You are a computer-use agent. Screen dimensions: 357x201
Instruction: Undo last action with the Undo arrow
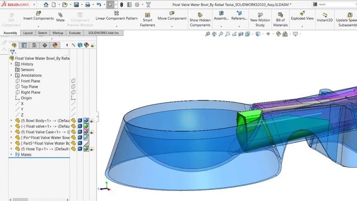(99, 4)
